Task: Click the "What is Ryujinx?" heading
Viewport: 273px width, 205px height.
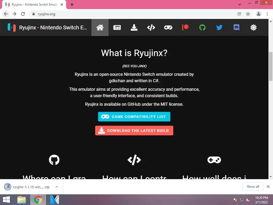Action: coord(134,53)
